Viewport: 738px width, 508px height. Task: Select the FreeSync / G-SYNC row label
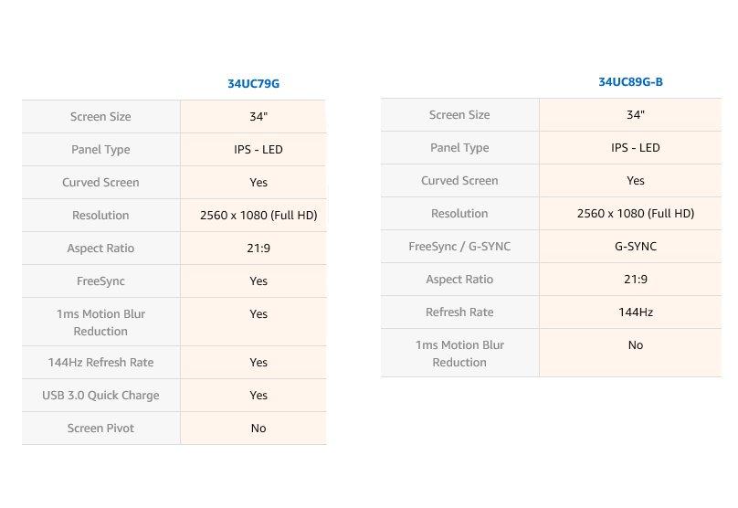(x=459, y=247)
